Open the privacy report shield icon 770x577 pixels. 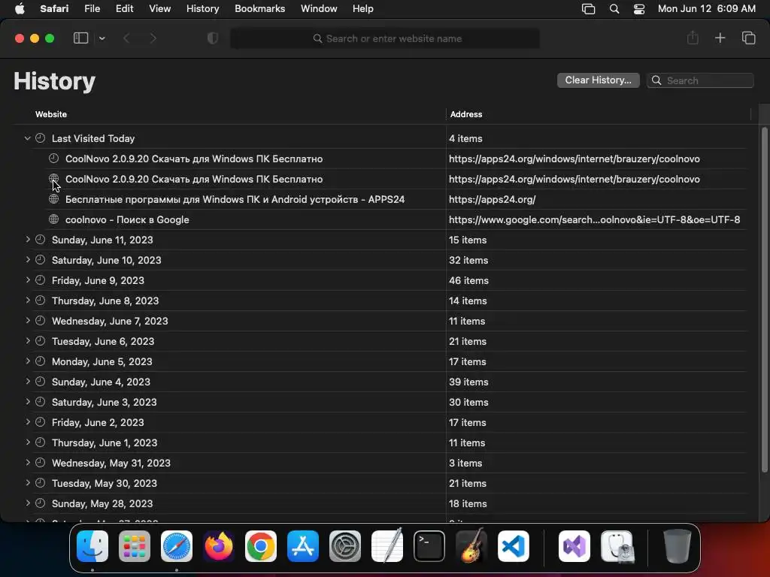tap(213, 38)
